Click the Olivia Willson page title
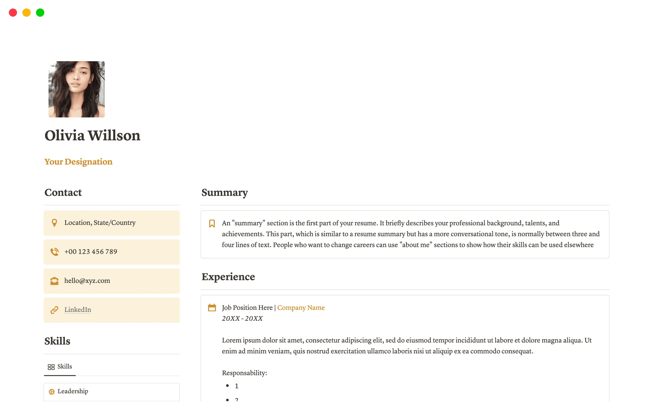This screenshot has height=408, width=653. [x=93, y=135]
